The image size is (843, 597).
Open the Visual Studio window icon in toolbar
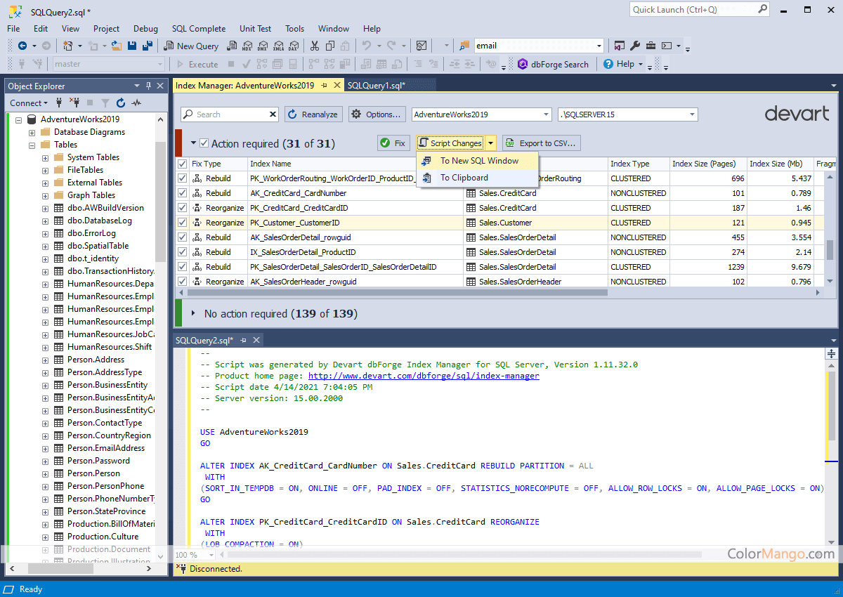(620, 46)
